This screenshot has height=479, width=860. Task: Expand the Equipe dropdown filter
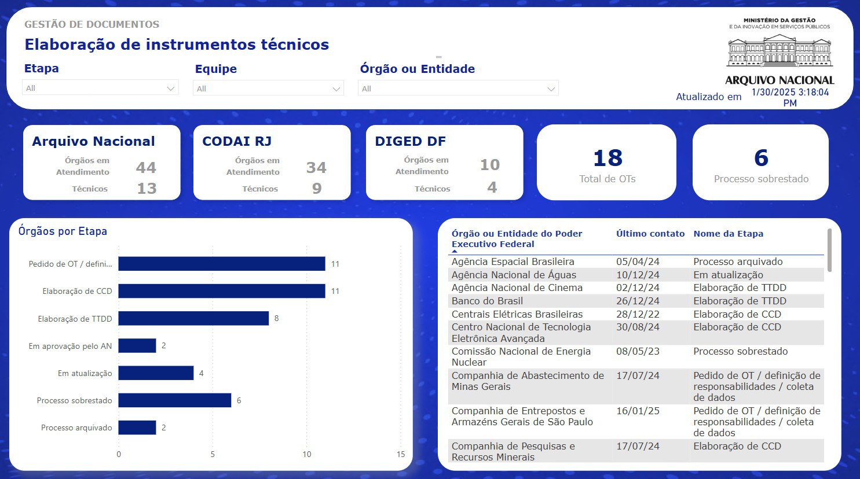coord(268,89)
